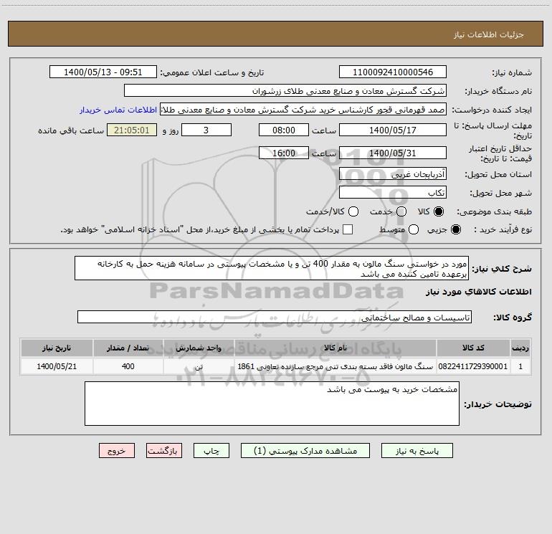The width and height of the screenshot is (552, 534).
Task: Click the پاسخ به نیاز button
Action: point(417,451)
